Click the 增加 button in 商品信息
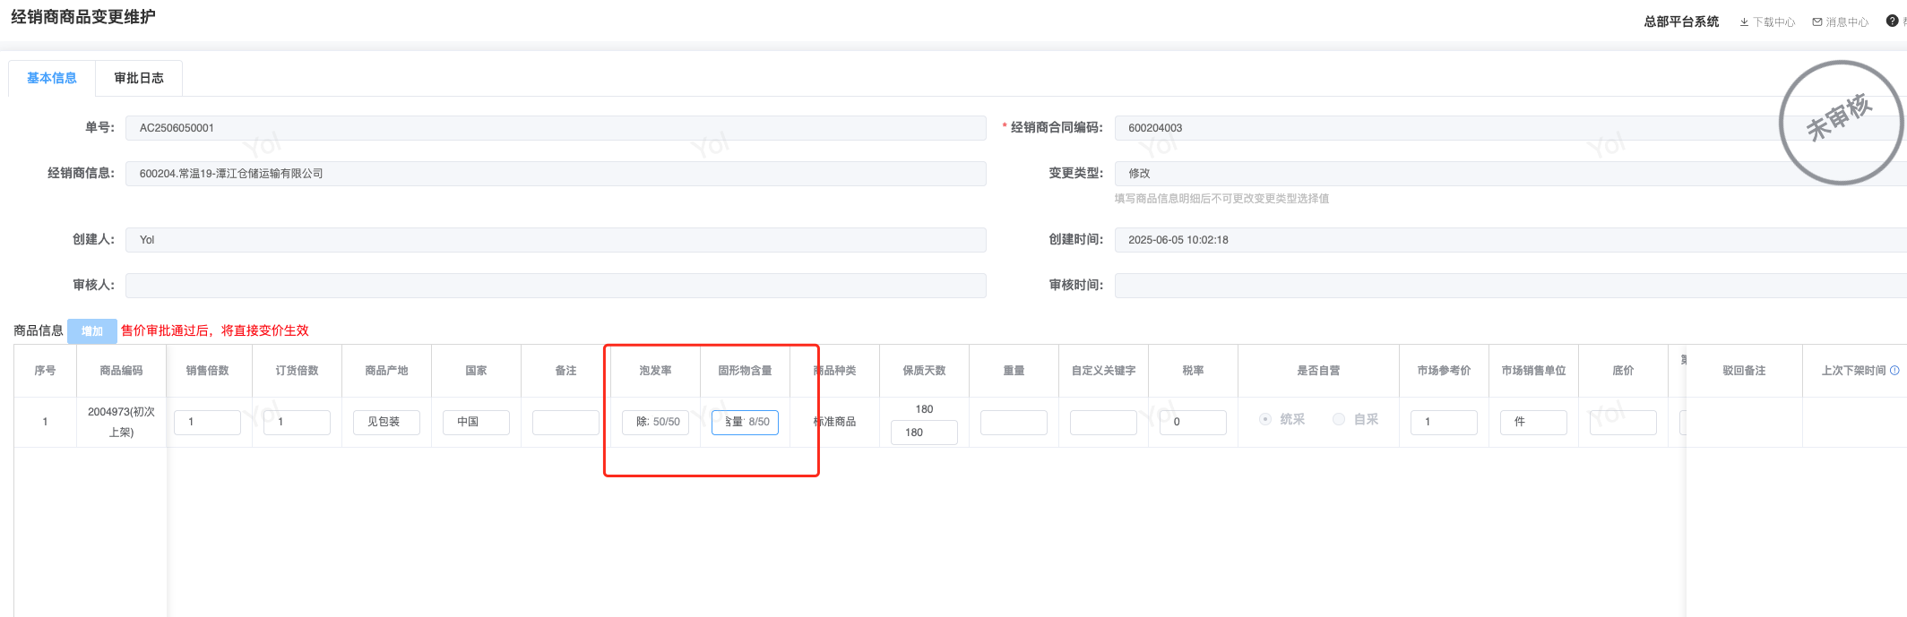Viewport: 1907px width, 617px height. coord(92,331)
